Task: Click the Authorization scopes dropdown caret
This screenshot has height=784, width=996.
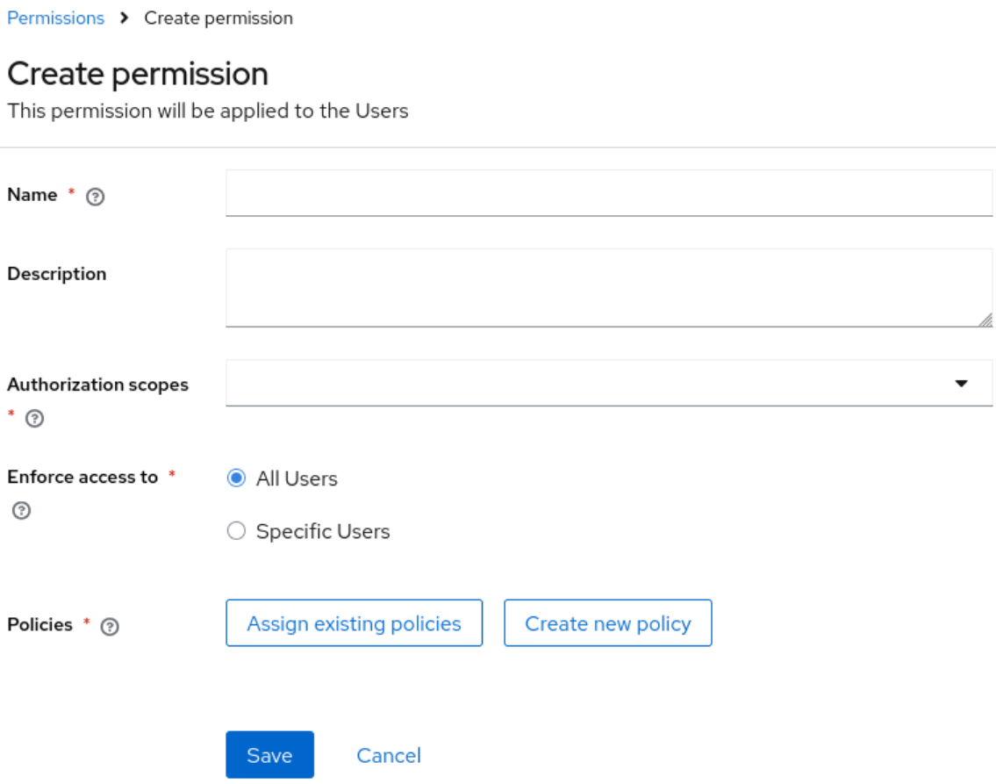Action: pyautogui.click(x=963, y=383)
